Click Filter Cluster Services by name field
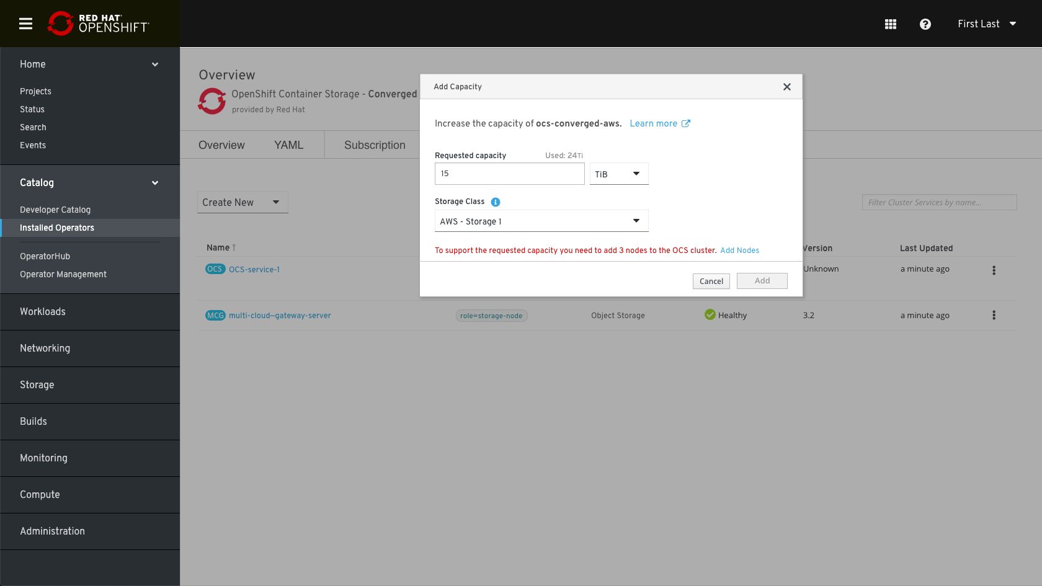 coord(939,202)
